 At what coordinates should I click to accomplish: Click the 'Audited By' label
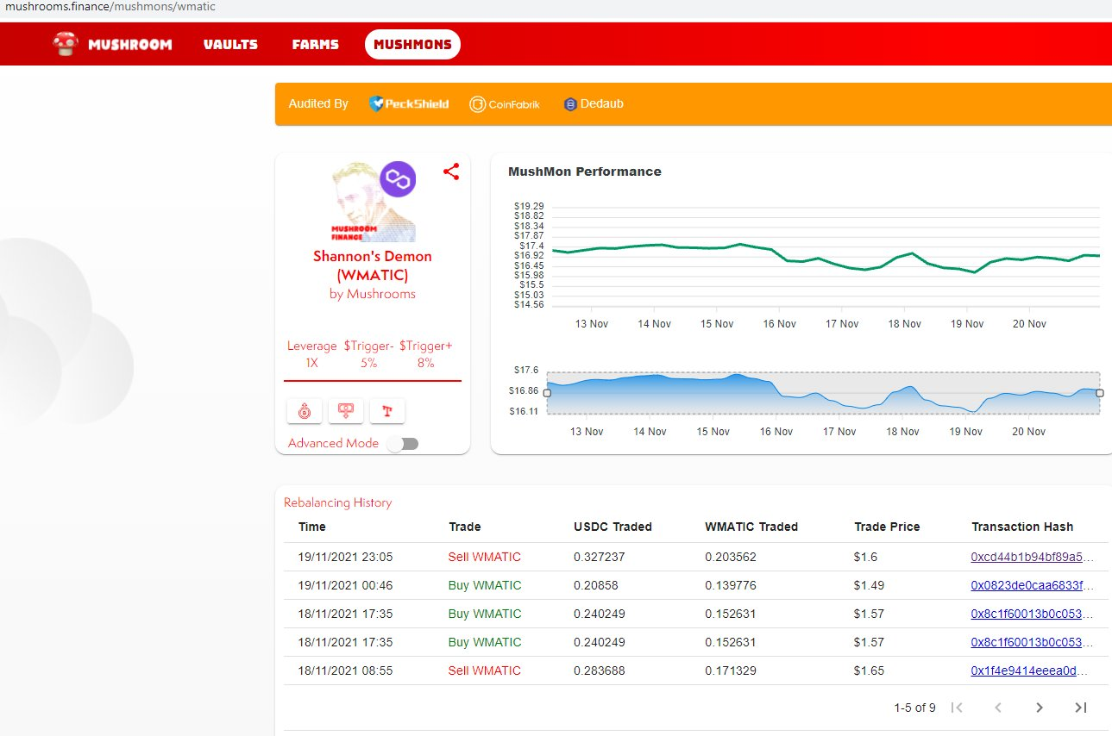click(318, 103)
